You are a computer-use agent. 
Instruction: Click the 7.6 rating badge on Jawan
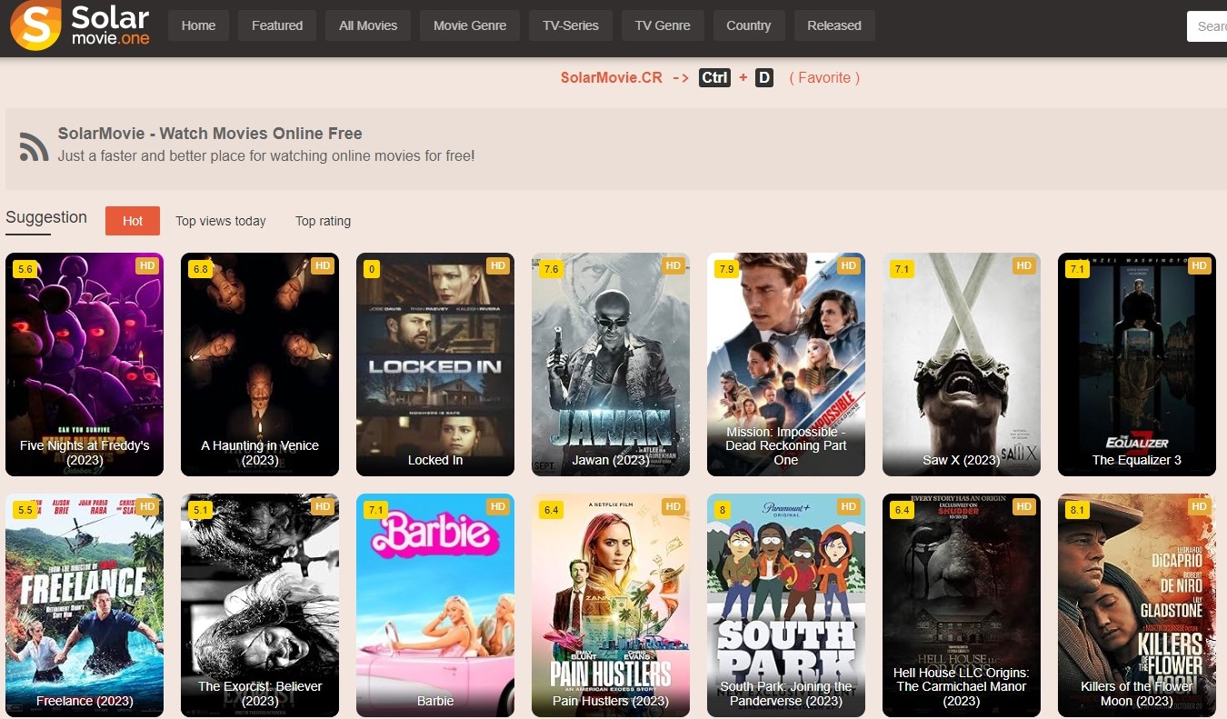[551, 269]
